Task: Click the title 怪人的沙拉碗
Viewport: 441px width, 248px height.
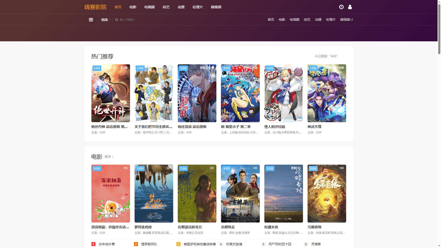Action: [x=275, y=126]
